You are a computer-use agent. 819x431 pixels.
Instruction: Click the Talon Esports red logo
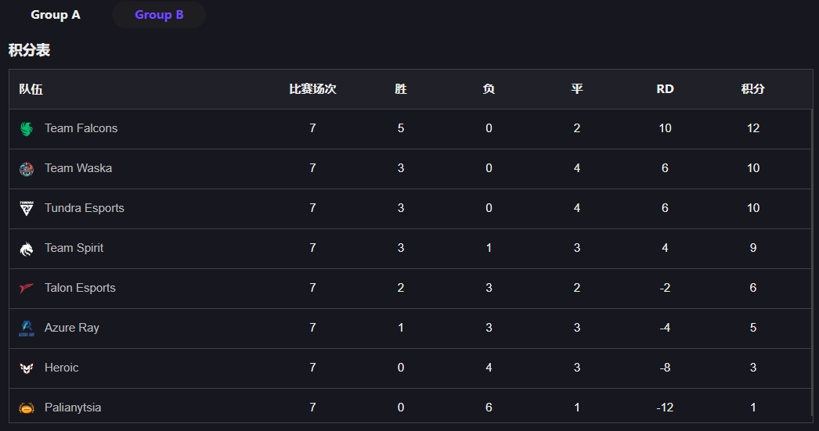tap(27, 288)
